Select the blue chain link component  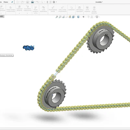(29, 48)
